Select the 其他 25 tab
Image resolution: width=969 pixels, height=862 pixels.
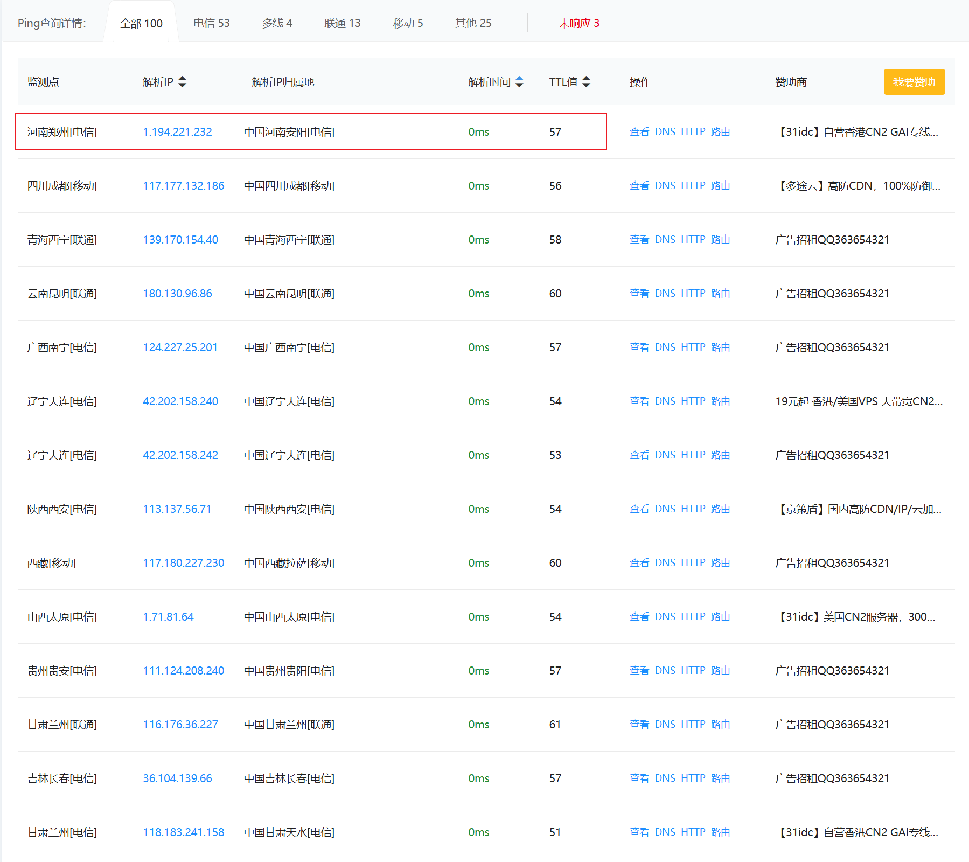point(473,23)
